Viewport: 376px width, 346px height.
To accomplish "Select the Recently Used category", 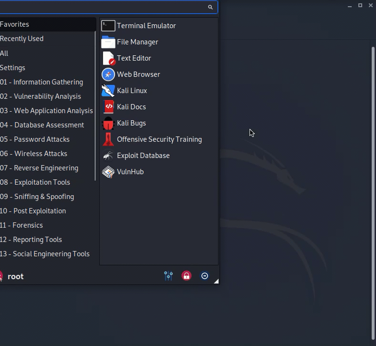I will pos(47,39).
